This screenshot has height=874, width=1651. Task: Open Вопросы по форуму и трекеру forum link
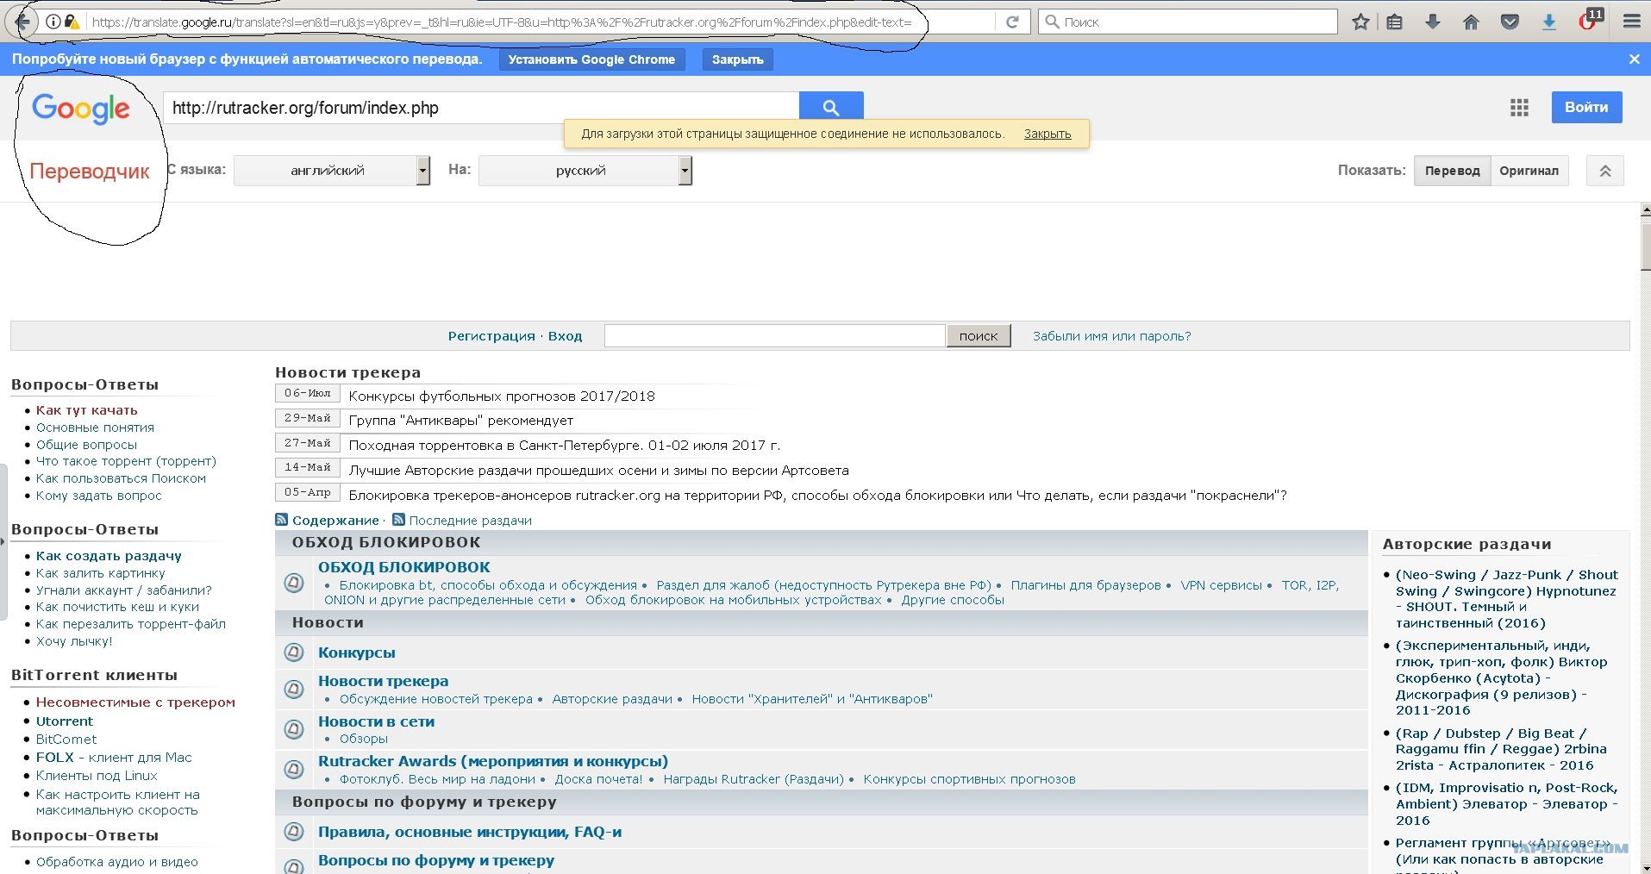coord(436,860)
